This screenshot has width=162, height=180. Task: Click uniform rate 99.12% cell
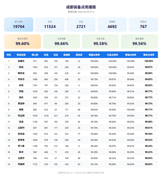point(94,164)
